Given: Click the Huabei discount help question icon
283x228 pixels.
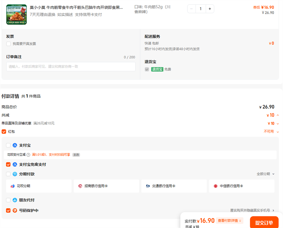Looking at the screenshot, I should (28, 155).
